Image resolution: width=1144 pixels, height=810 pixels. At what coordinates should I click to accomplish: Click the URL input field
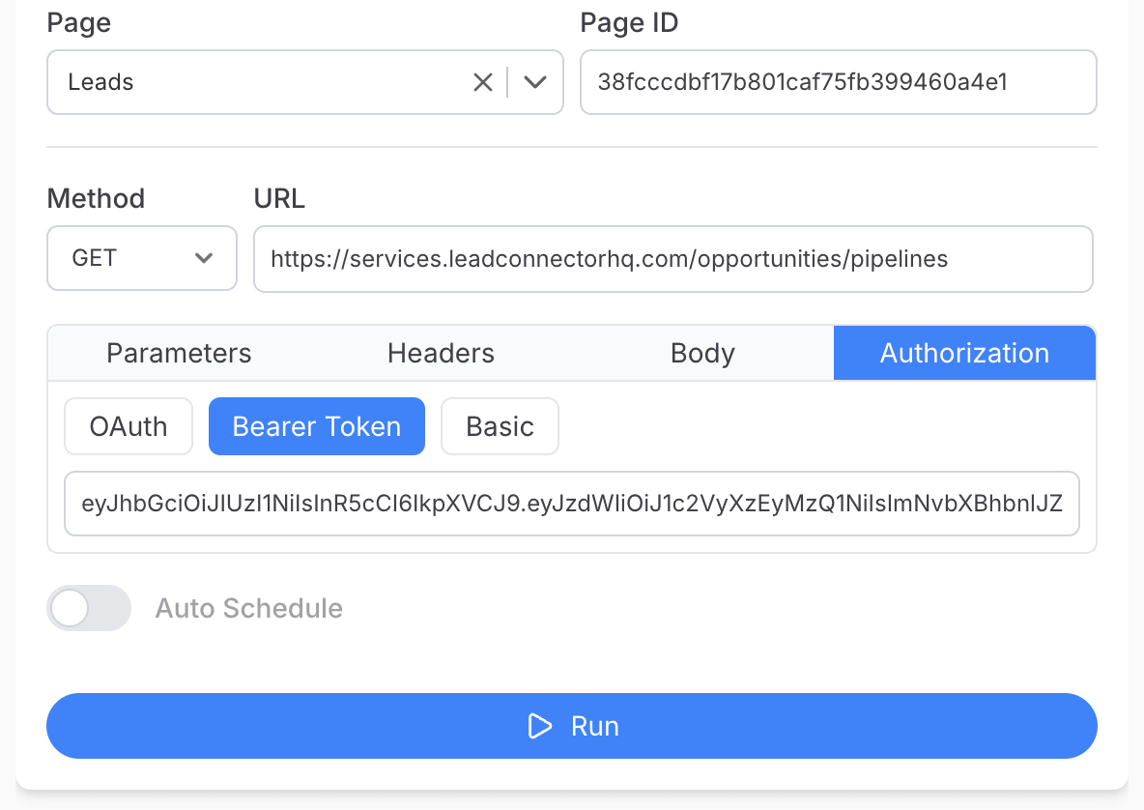tap(672, 259)
